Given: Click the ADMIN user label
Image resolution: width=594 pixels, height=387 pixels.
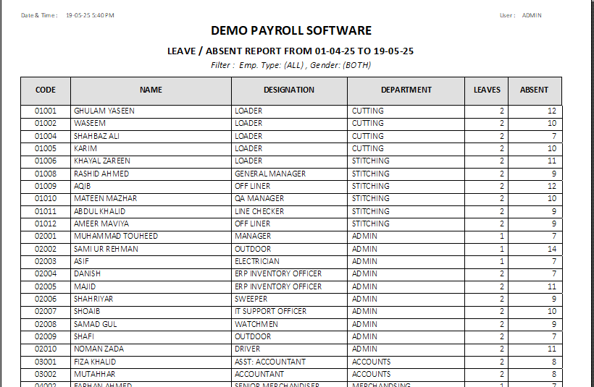Looking at the screenshot, I should click(531, 15).
